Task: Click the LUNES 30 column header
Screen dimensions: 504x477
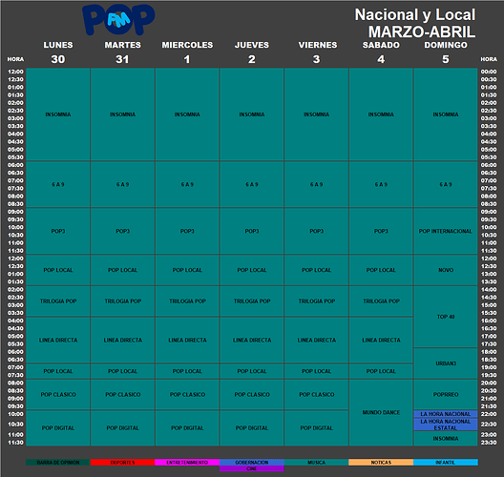Action: (58, 52)
